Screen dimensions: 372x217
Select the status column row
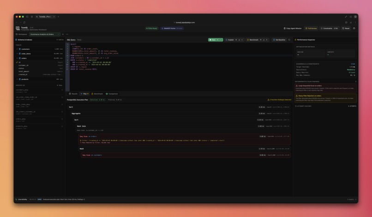(39, 68)
